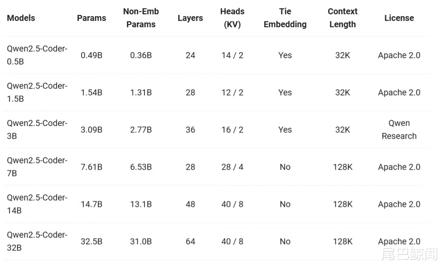Click the Qwen2.5-Coder-1.5B model name
This screenshot has width=445, height=270.
(37, 92)
